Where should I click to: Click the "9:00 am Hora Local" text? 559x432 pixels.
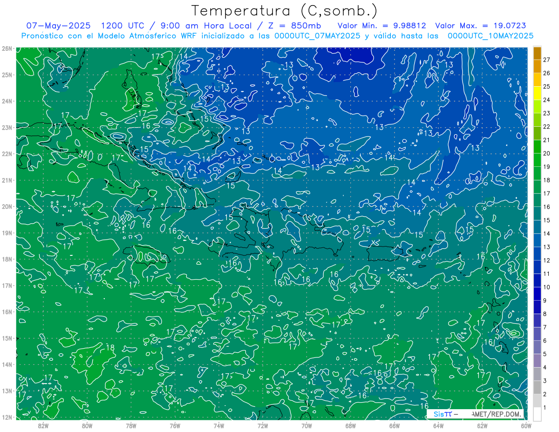click(205, 26)
